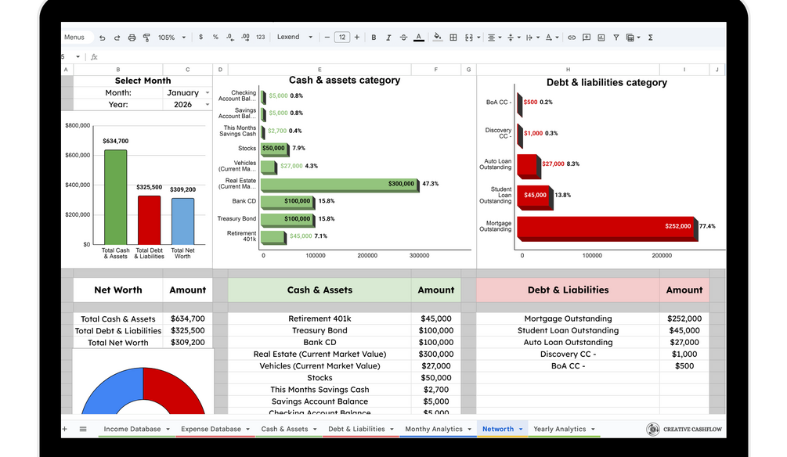Image resolution: width=787 pixels, height=457 pixels.
Task: Decrease font size with minus button
Action: click(327, 37)
